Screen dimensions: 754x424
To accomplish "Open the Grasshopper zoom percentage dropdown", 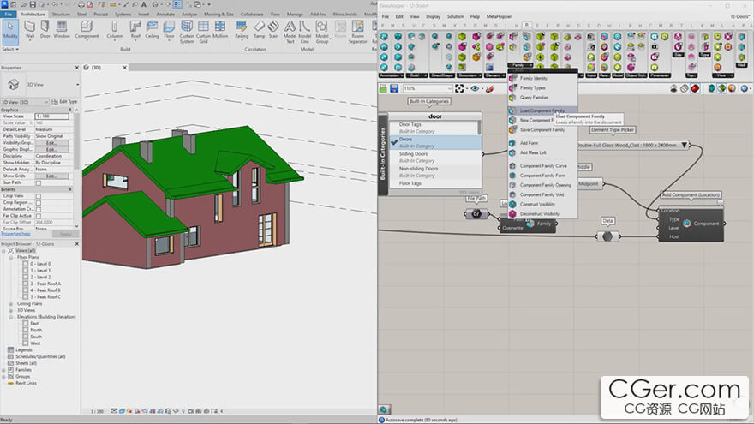I will (450, 88).
